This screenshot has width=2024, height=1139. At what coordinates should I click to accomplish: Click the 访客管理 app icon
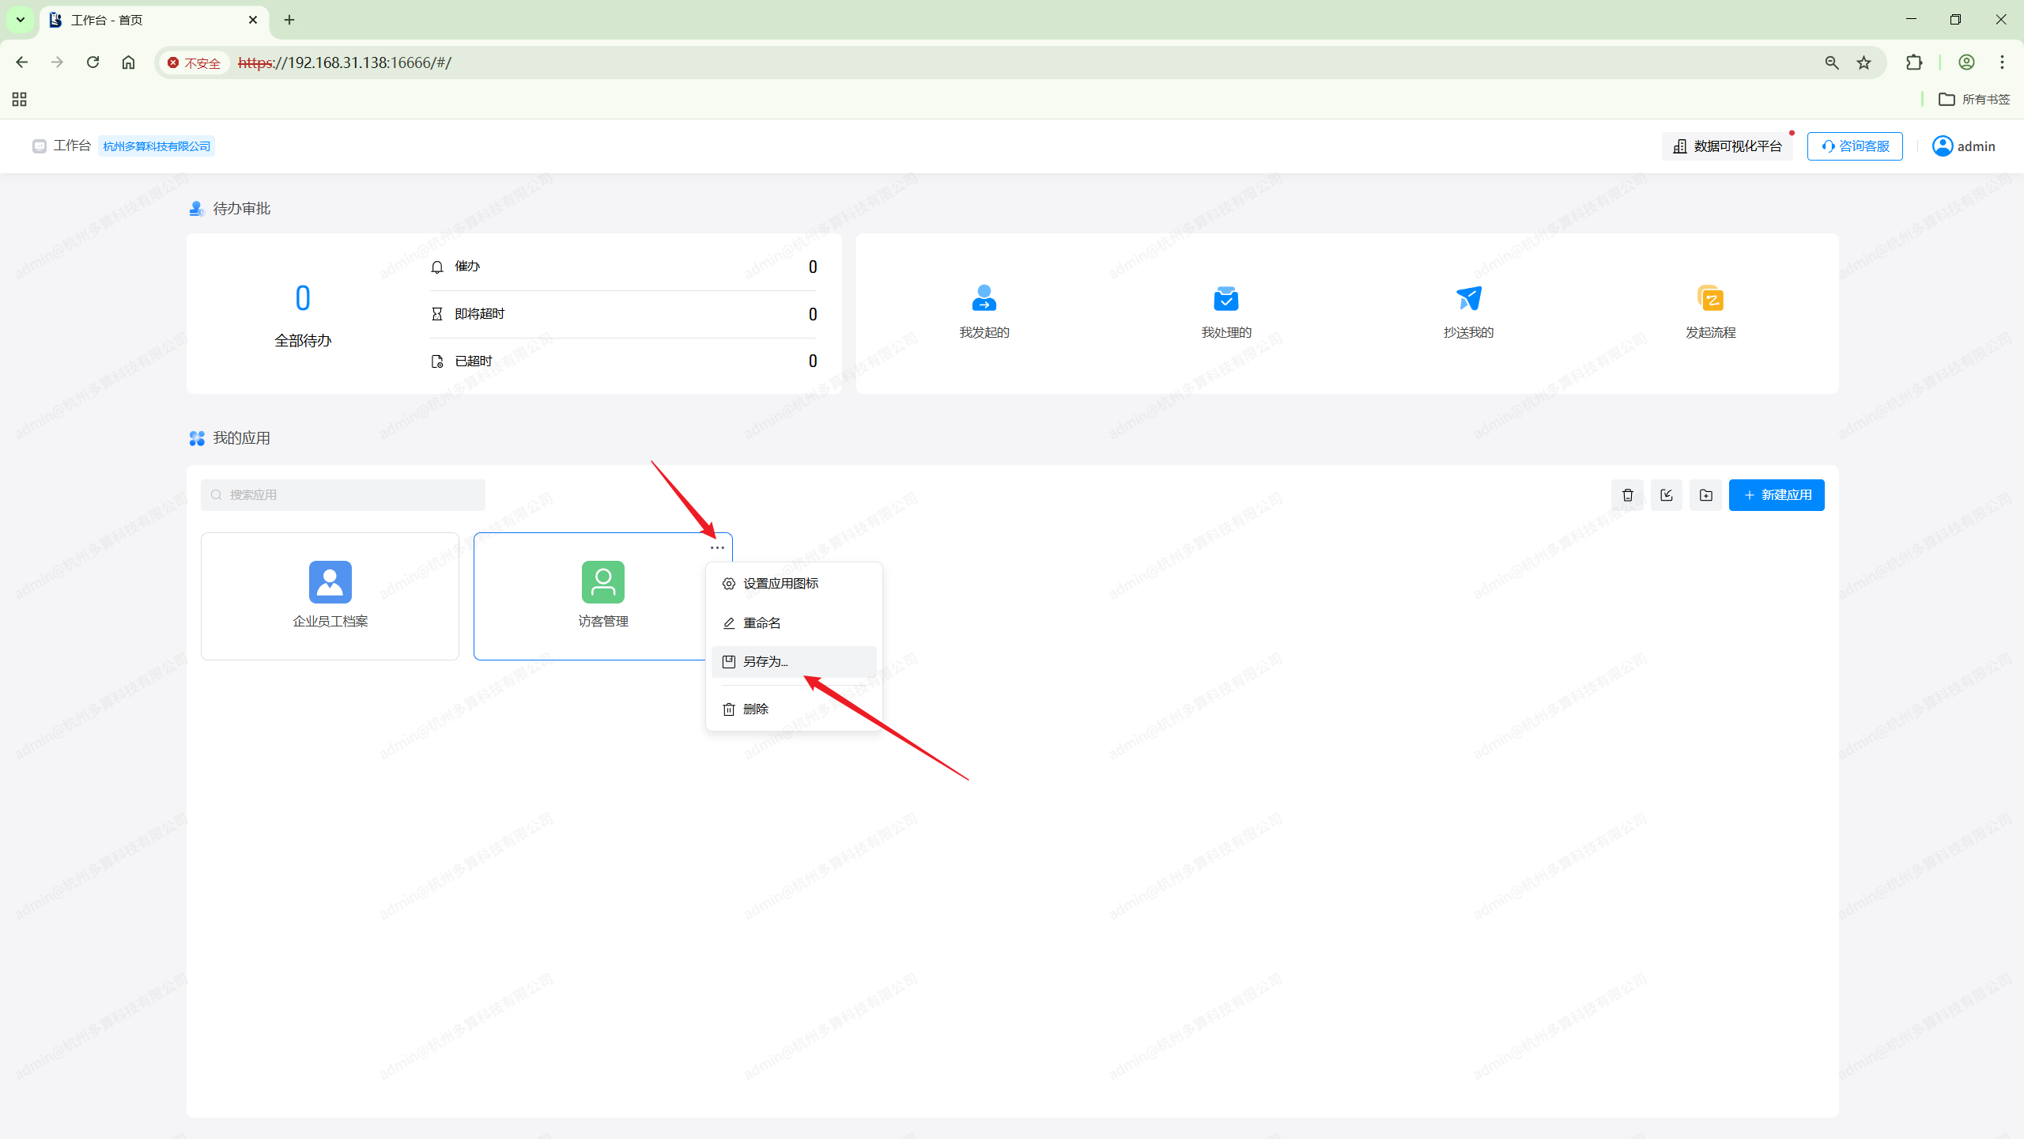coord(602,582)
